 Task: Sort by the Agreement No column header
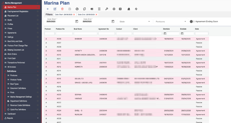[x=104, y=29]
